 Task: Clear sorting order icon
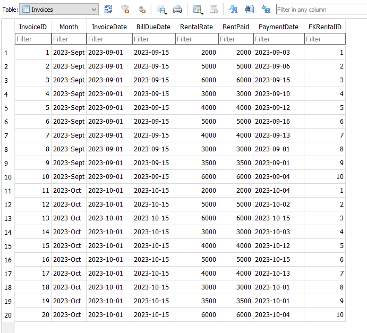click(x=142, y=10)
